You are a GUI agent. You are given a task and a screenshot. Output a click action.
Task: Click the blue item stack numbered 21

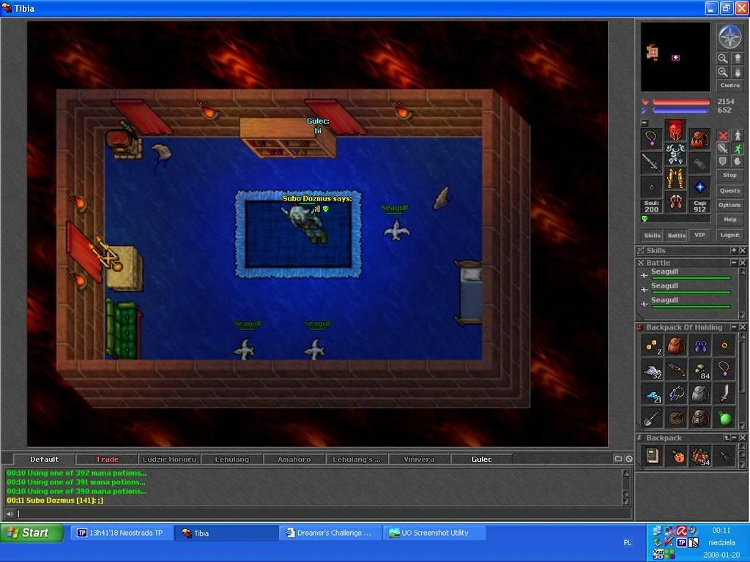coord(652,394)
